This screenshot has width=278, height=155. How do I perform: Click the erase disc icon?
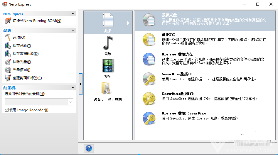coord(8,62)
